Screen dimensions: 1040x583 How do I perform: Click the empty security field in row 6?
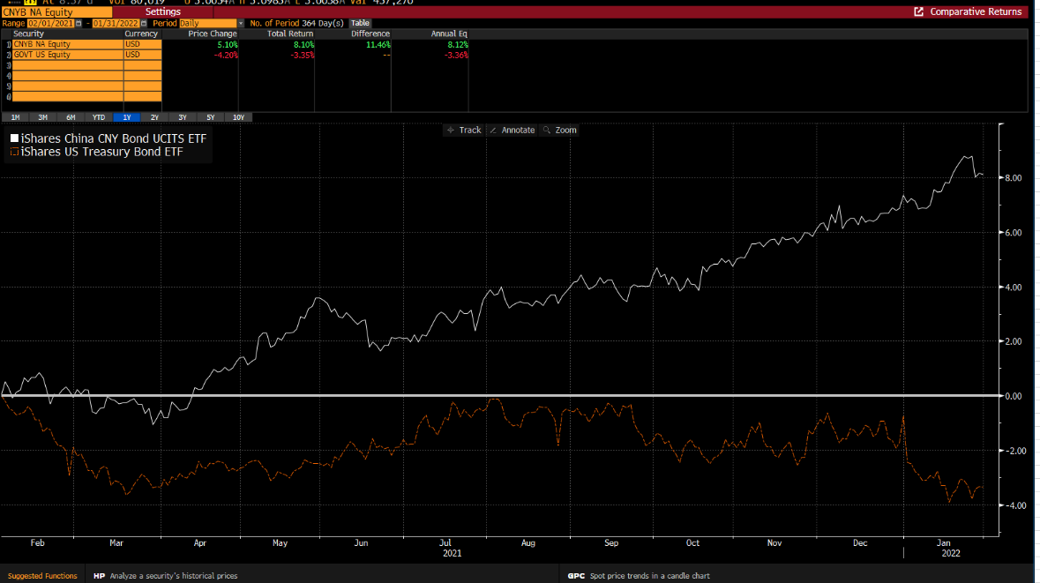point(68,98)
